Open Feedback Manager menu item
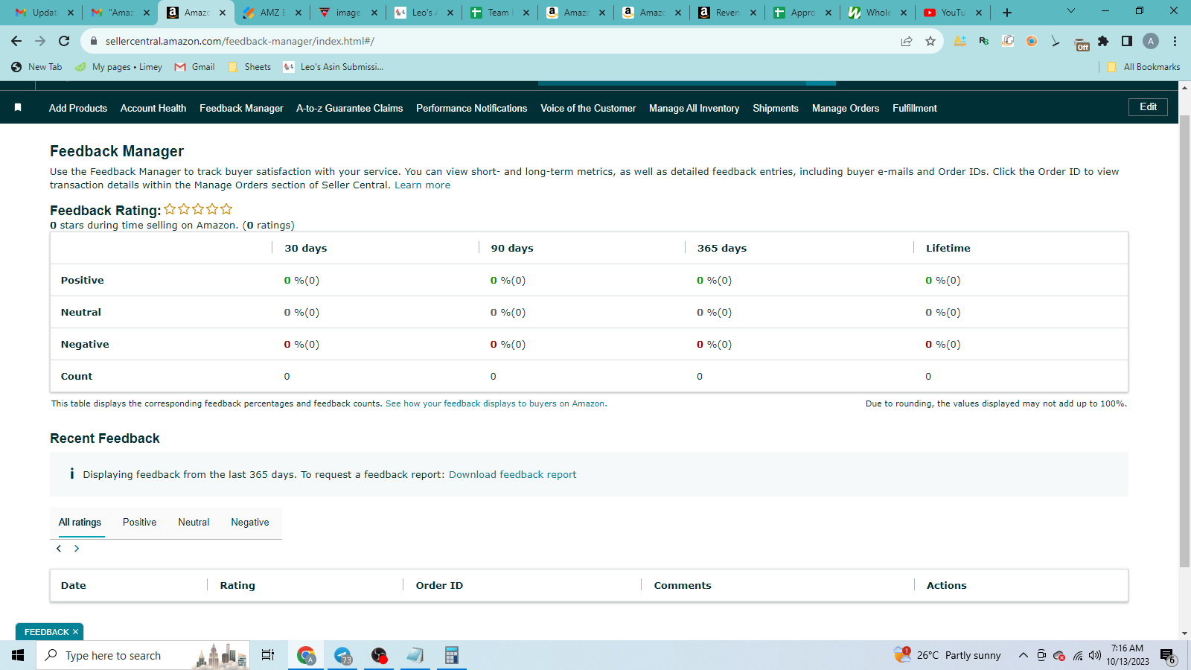1191x670 pixels. tap(241, 108)
